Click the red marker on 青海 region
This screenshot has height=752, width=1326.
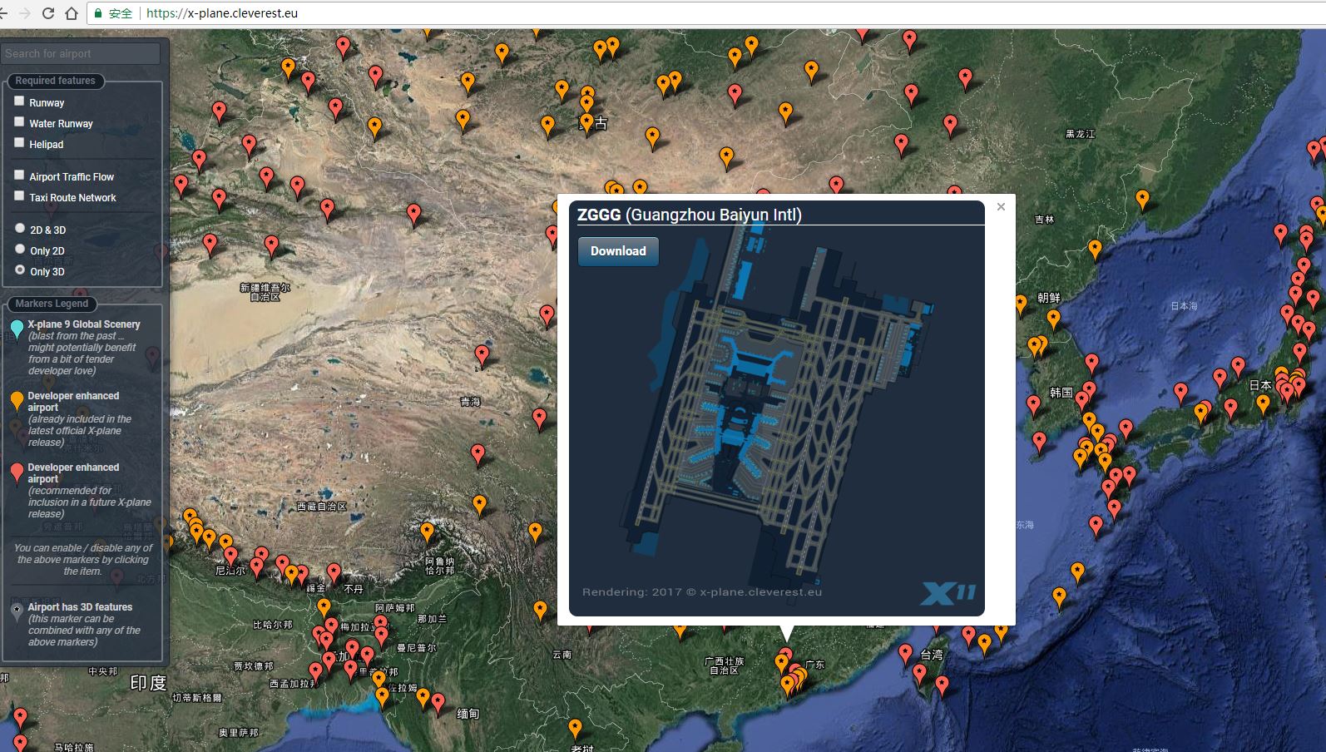click(482, 356)
